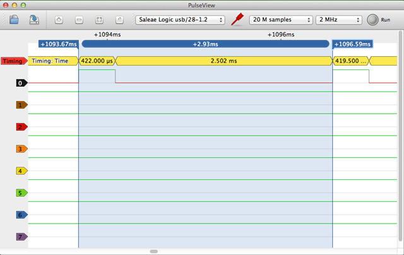Open the Saleae Logic device dropdown

click(180, 20)
